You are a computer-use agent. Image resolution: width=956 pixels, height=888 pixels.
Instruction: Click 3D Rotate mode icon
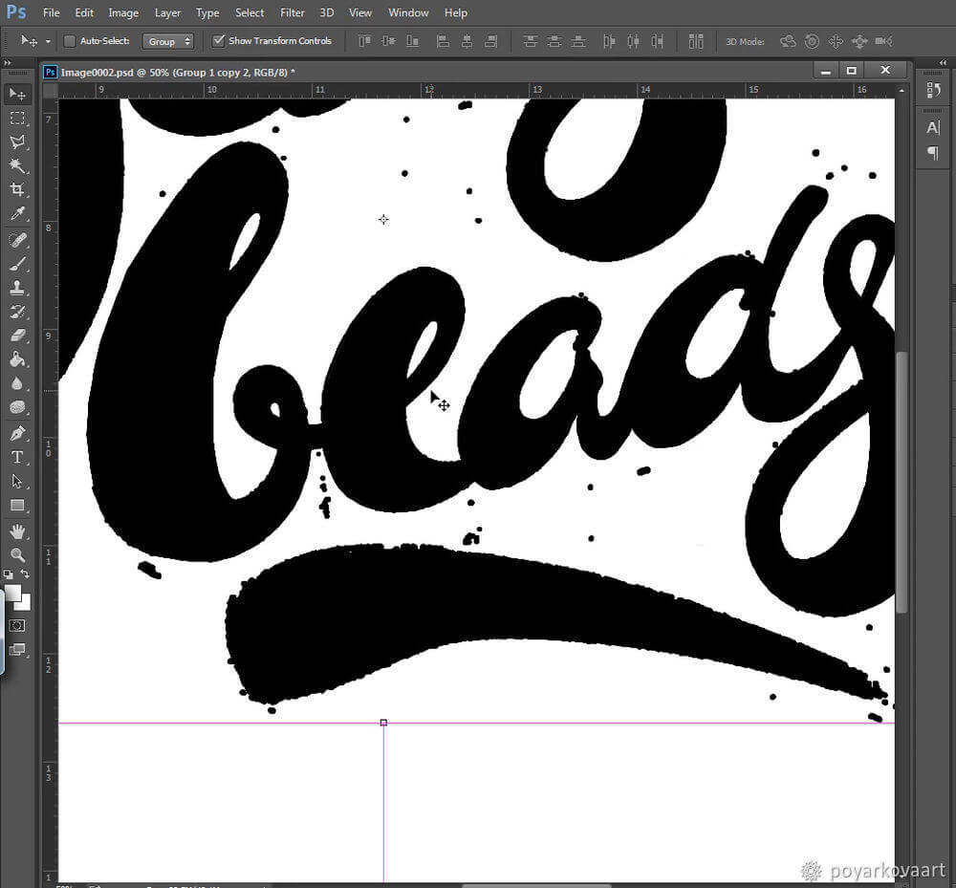point(788,41)
